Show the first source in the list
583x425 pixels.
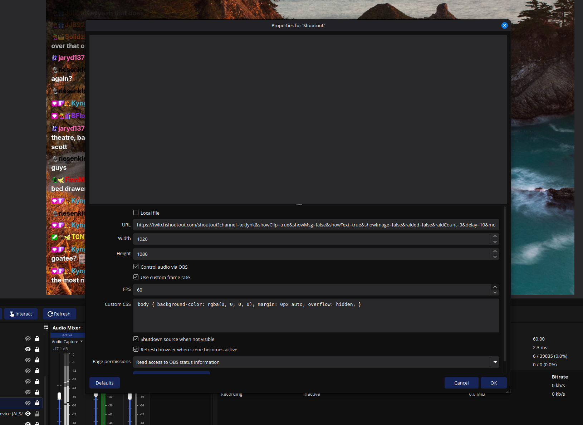click(x=28, y=338)
